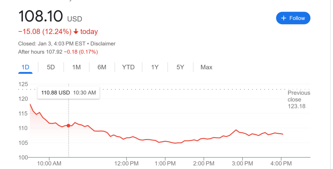Select the Max range tab
333x169 pixels.
[x=206, y=67]
